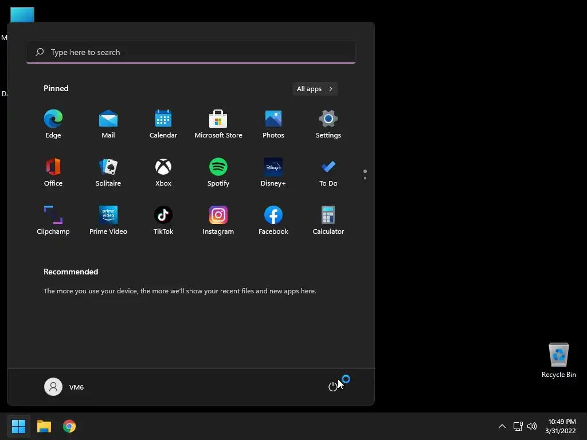The image size is (587, 440).
Task: Launch Facebook app
Action: (273, 221)
